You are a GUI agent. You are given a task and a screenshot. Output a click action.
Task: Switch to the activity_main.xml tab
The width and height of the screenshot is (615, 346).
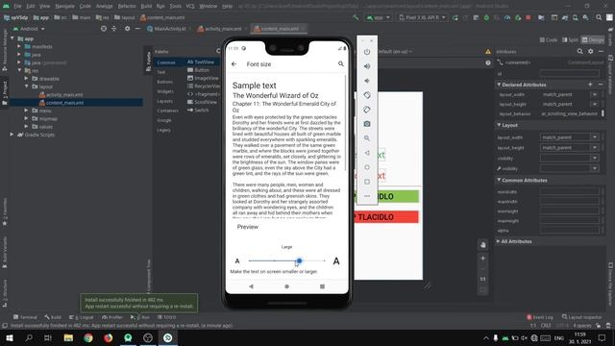pos(222,29)
